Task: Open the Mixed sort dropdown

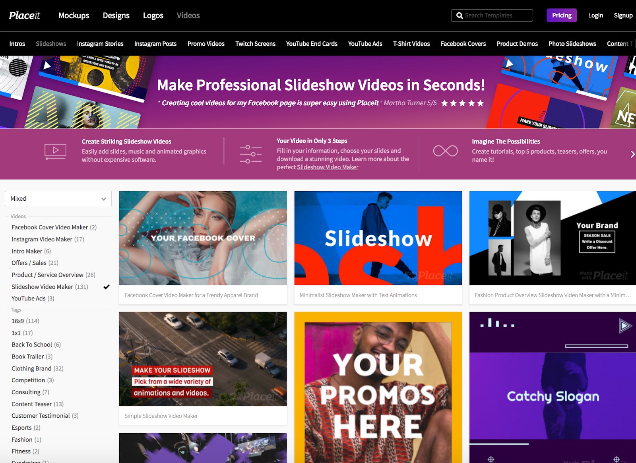Action: 58,199
